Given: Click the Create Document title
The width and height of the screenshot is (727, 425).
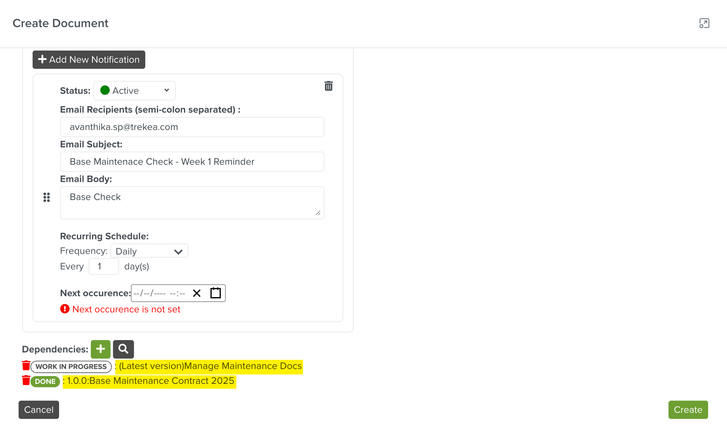Looking at the screenshot, I should [x=61, y=23].
